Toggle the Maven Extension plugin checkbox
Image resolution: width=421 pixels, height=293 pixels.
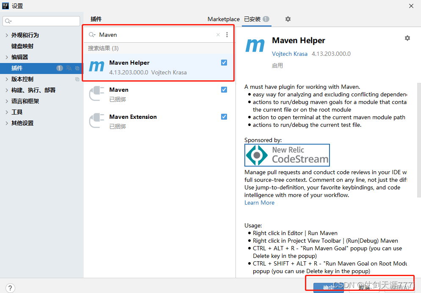[x=224, y=117]
